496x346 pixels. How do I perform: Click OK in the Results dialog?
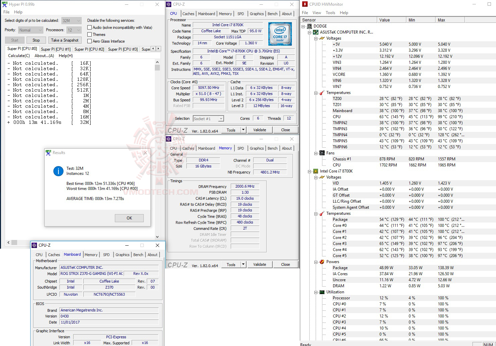pos(129,218)
